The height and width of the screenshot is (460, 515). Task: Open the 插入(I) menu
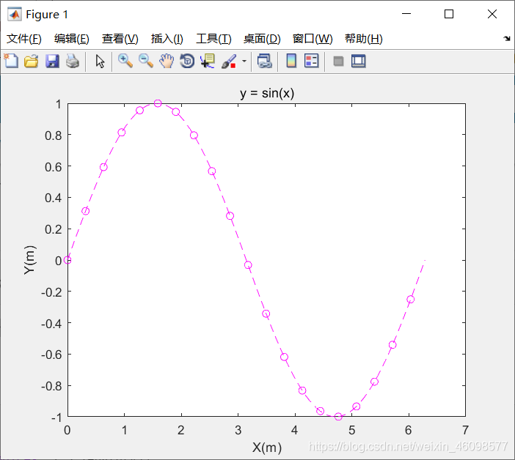(x=167, y=39)
